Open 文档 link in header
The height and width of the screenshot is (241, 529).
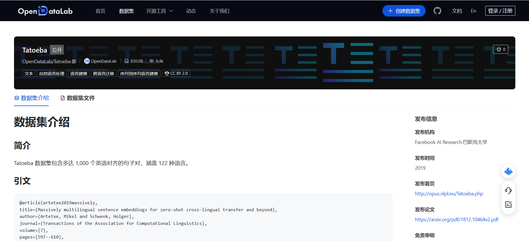[x=457, y=11]
